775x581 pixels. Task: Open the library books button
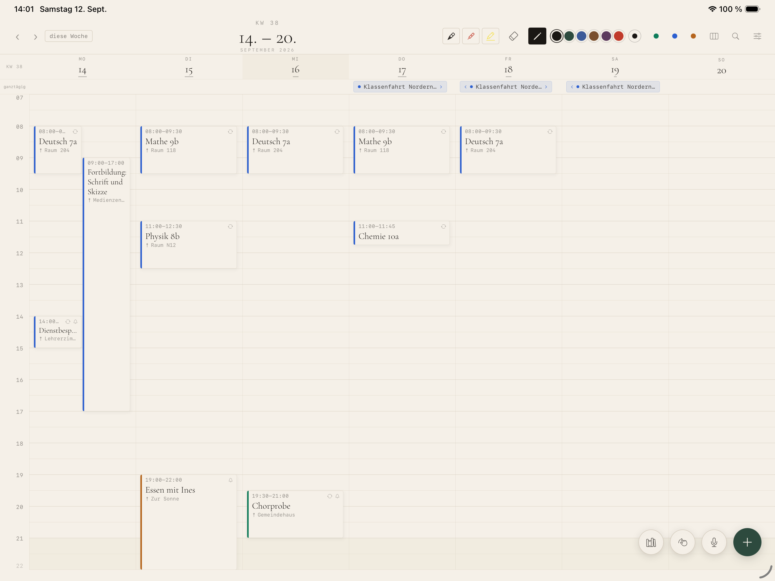[x=651, y=542]
